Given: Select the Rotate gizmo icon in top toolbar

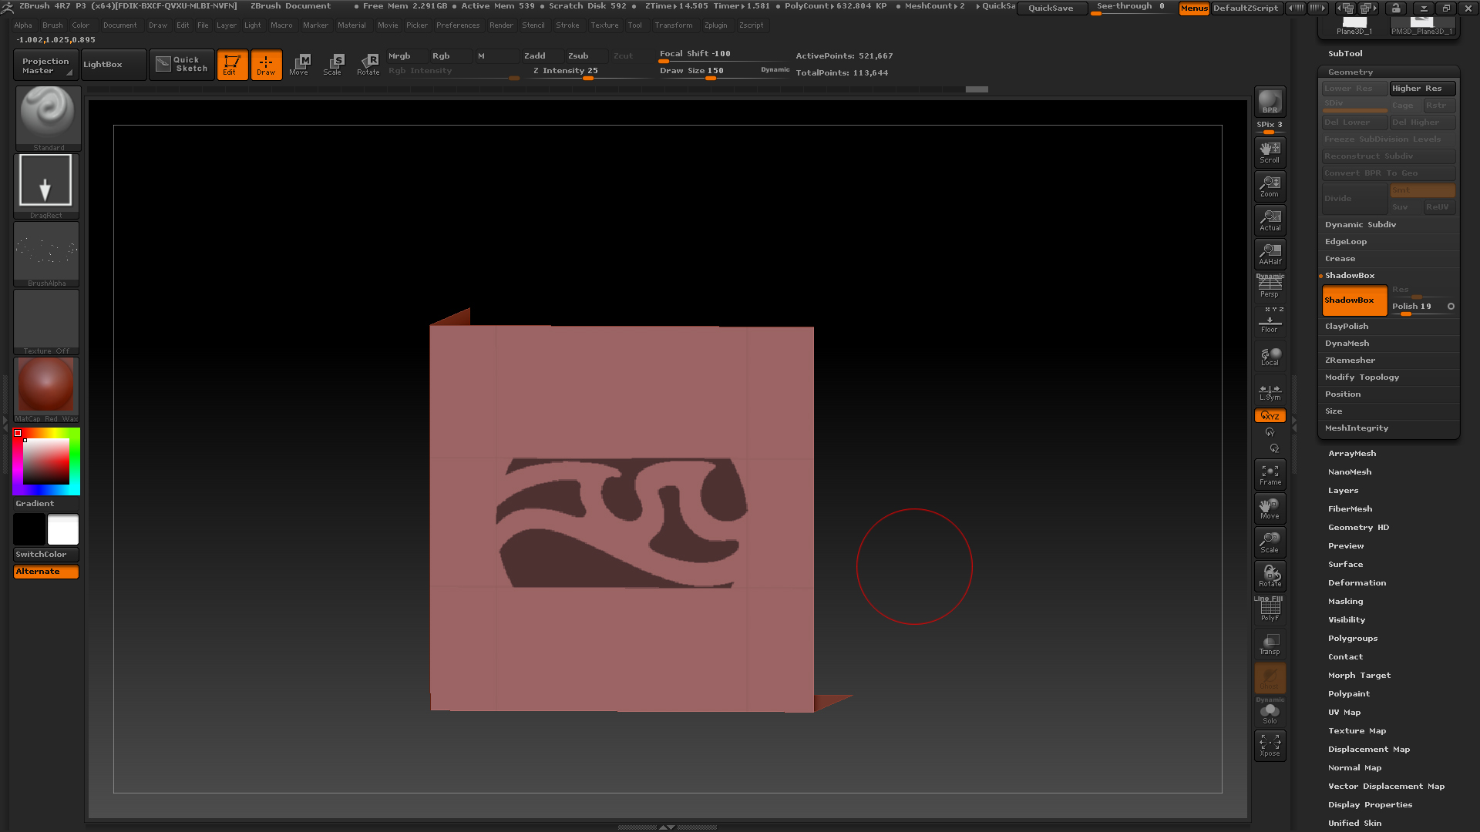Looking at the screenshot, I should 368,64.
